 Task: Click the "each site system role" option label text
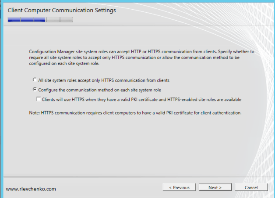[x=100, y=90]
